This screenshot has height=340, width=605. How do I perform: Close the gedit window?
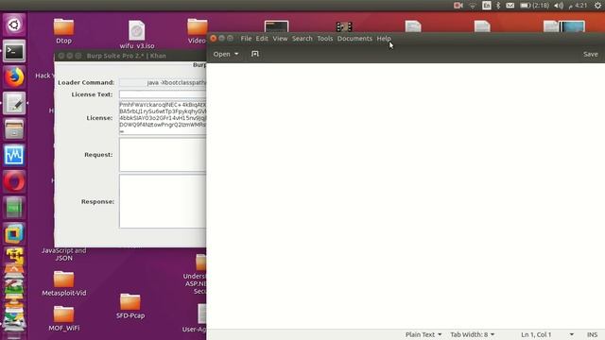pyautogui.click(x=214, y=38)
